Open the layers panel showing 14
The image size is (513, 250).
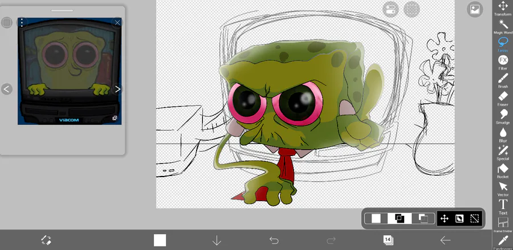pyautogui.click(x=388, y=240)
